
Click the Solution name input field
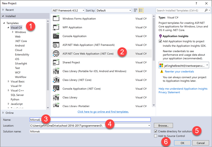[x=90, y=131]
